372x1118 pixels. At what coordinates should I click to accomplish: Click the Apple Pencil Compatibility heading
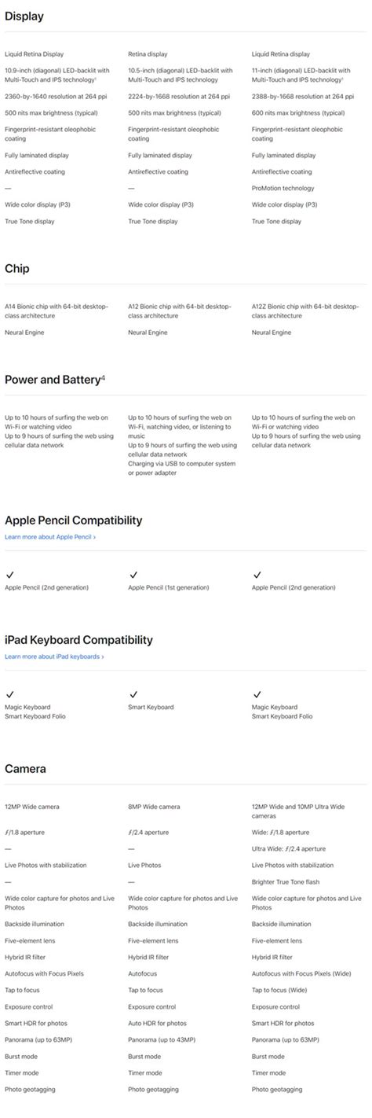point(74,520)
